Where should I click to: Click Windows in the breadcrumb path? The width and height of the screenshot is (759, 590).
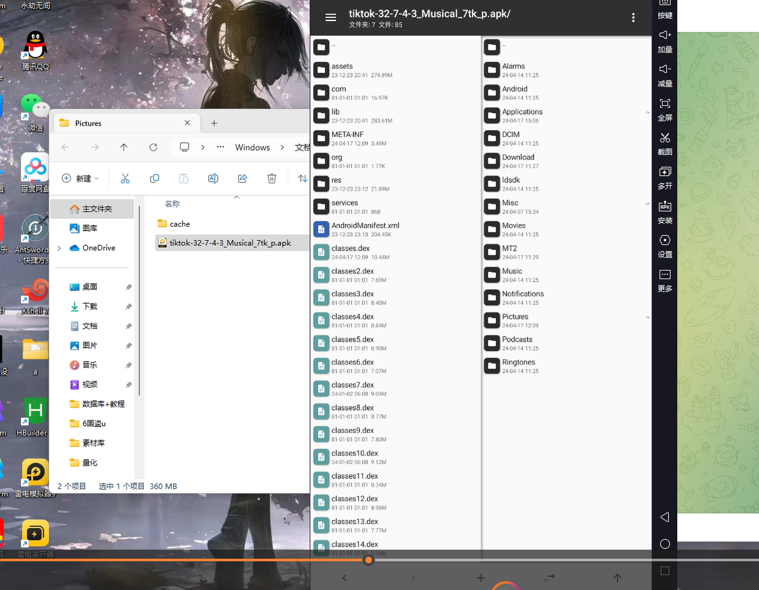(252, 147)
